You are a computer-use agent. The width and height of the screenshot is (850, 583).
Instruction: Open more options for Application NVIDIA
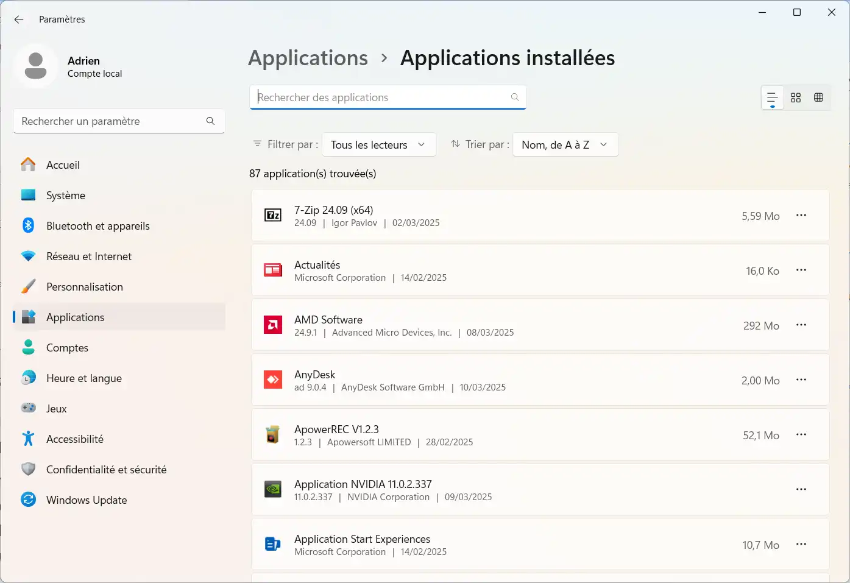[801, 489]
